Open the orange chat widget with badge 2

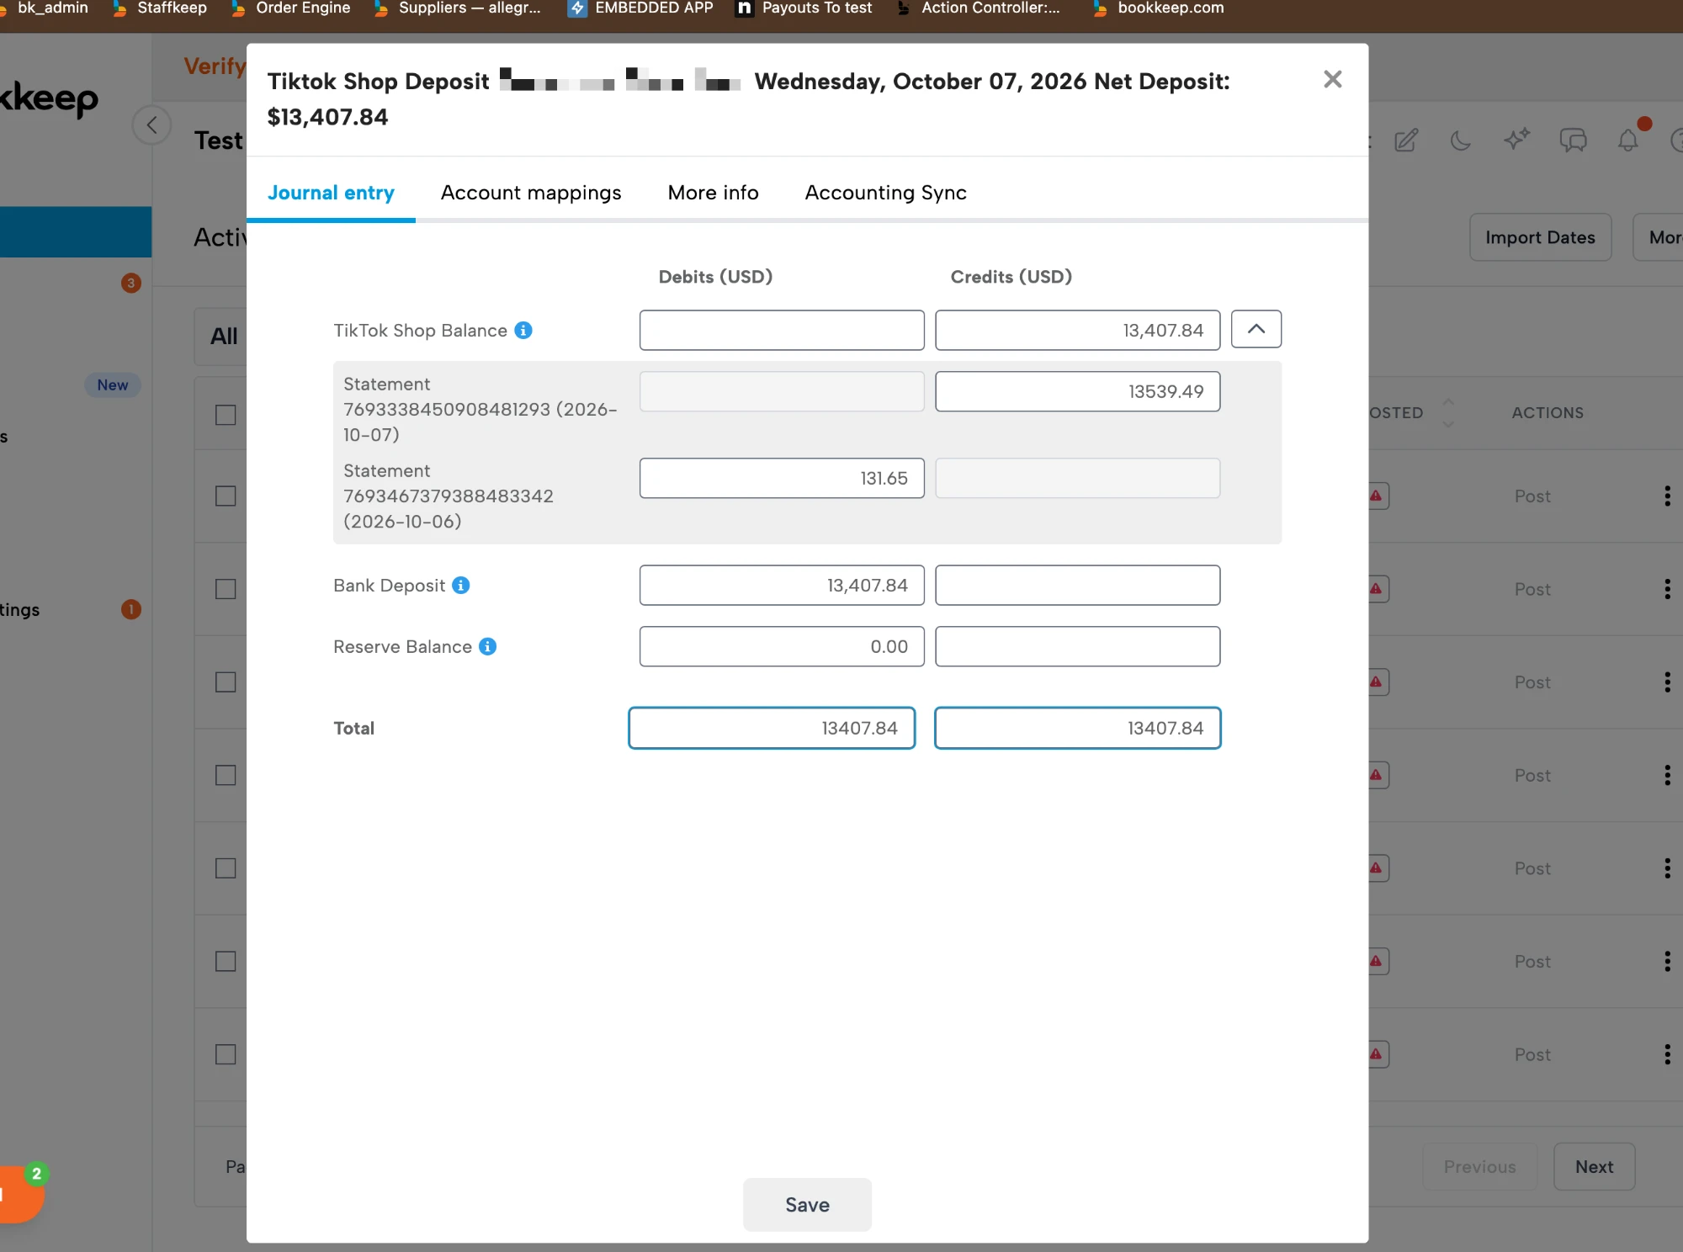[x=19, y=1193]
